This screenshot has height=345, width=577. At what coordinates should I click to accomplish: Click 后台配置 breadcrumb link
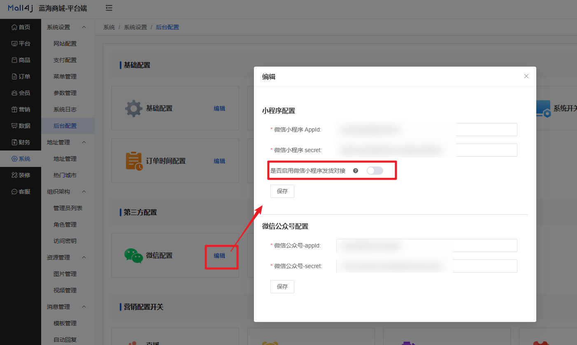point(168,28)
